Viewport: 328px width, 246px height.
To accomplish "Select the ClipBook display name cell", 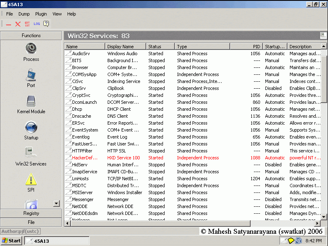I will [115, 88].
